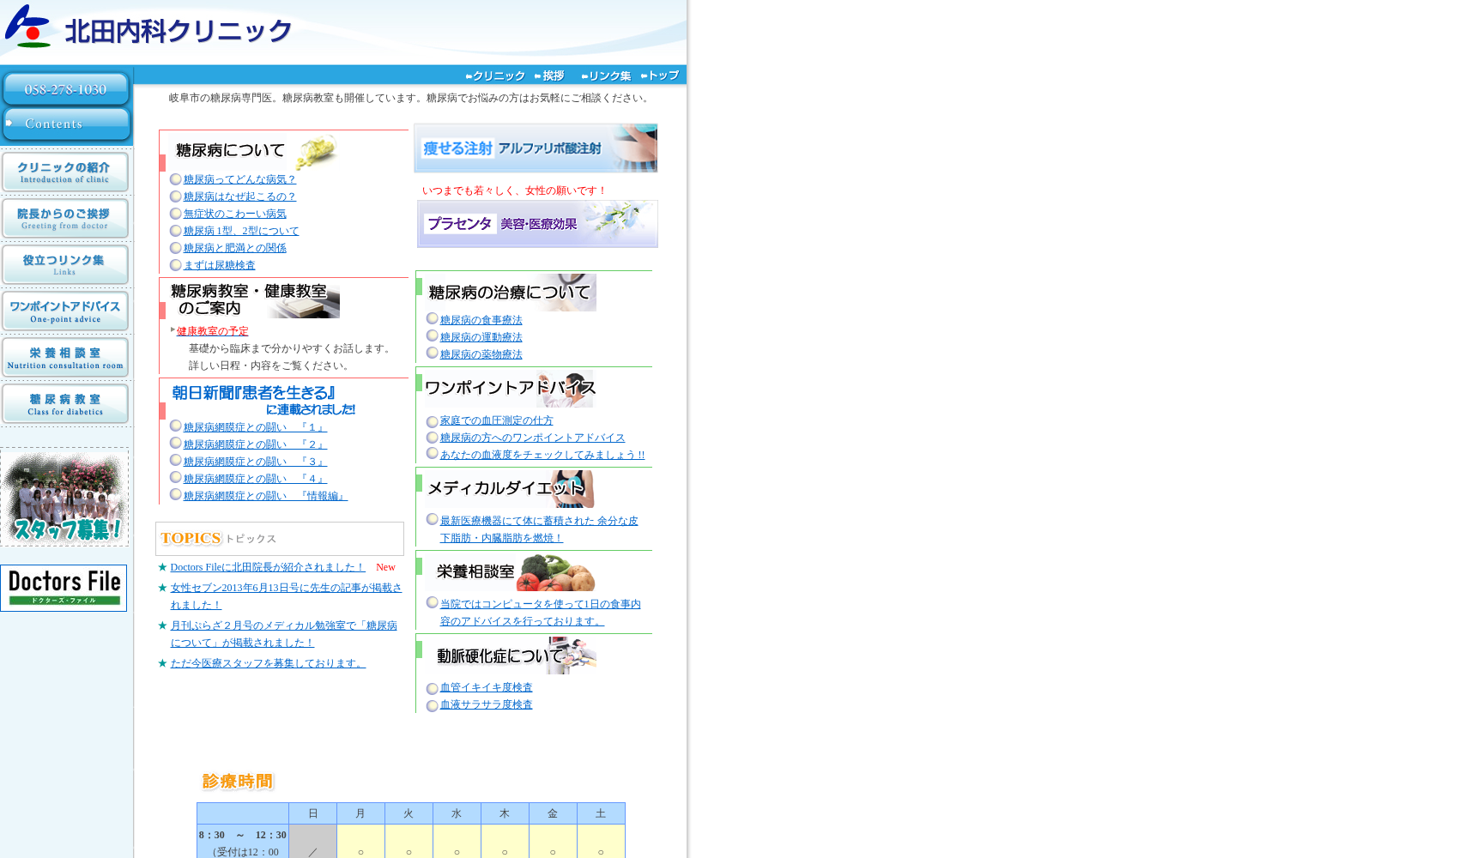The height and width of the screenshot is (858, 1483).
Task: Open the 糖尿病の食事療法 link
Action: click(481, 321)
